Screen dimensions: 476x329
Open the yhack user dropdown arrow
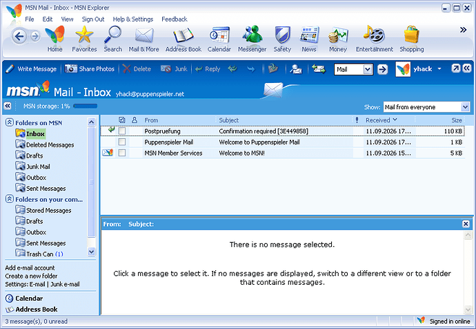coord(439,68)
